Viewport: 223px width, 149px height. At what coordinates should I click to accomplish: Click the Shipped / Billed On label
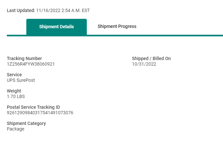(151, 58)
